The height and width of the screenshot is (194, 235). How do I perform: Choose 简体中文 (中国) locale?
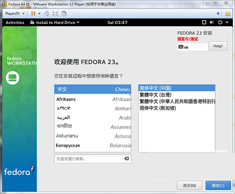pos(177,88)
